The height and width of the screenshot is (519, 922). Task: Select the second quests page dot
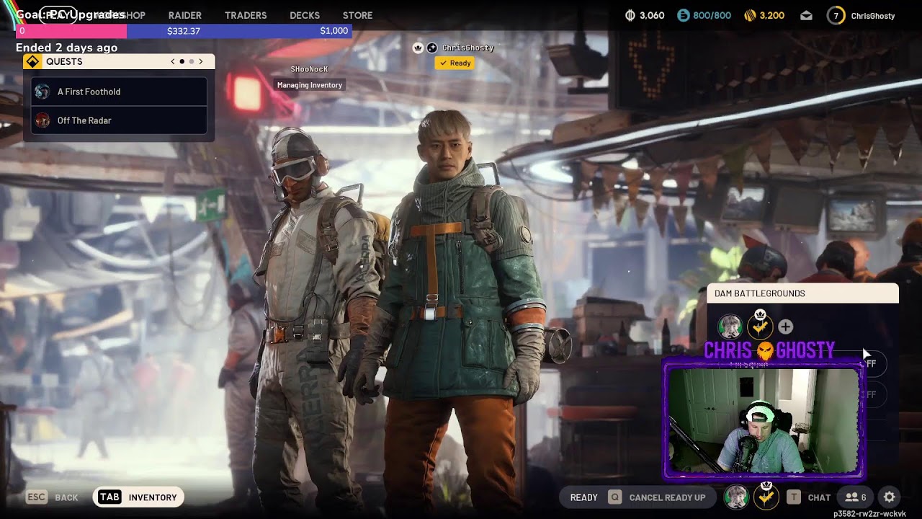(192, 61)
